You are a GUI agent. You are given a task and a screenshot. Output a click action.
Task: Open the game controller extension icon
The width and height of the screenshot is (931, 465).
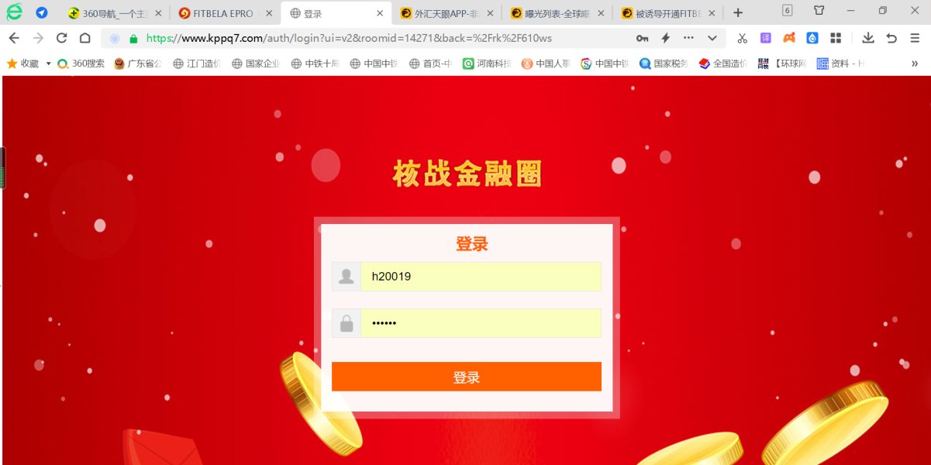pos(788,38)
